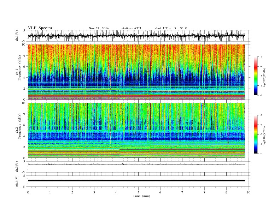Click time axis tick label "5"
280x216 pixels.
[138, 192]
